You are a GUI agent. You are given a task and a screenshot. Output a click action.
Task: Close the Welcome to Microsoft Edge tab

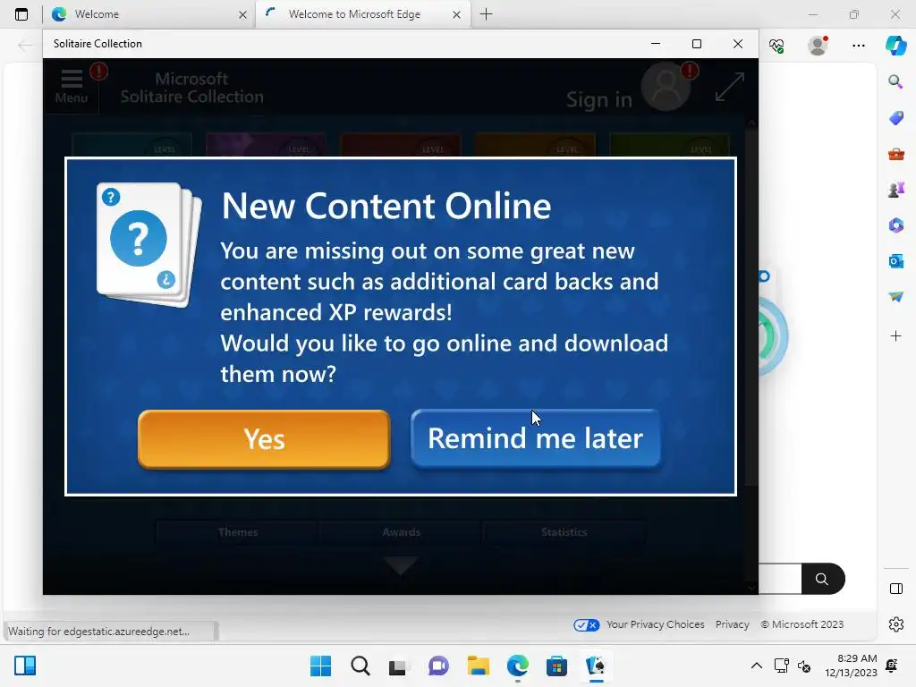click(457, 14)
